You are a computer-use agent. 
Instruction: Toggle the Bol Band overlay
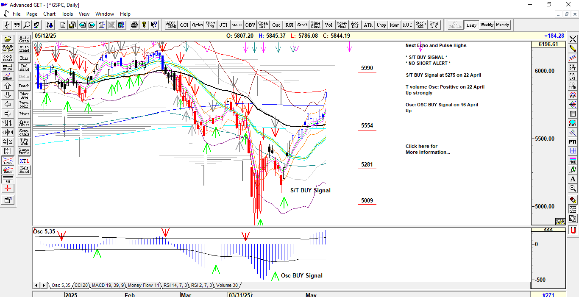(x=24, y=67)
